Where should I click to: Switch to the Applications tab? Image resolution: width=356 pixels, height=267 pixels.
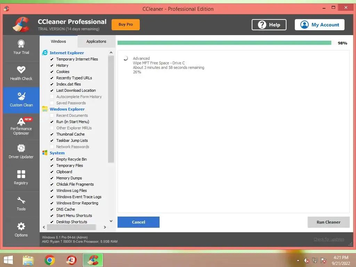point(96,41)
